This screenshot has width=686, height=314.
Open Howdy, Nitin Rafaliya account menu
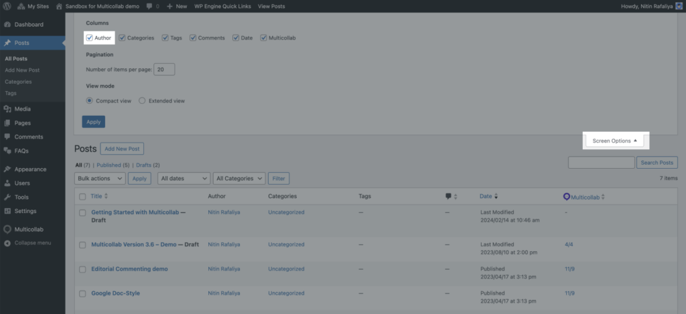tap(651, 6)
